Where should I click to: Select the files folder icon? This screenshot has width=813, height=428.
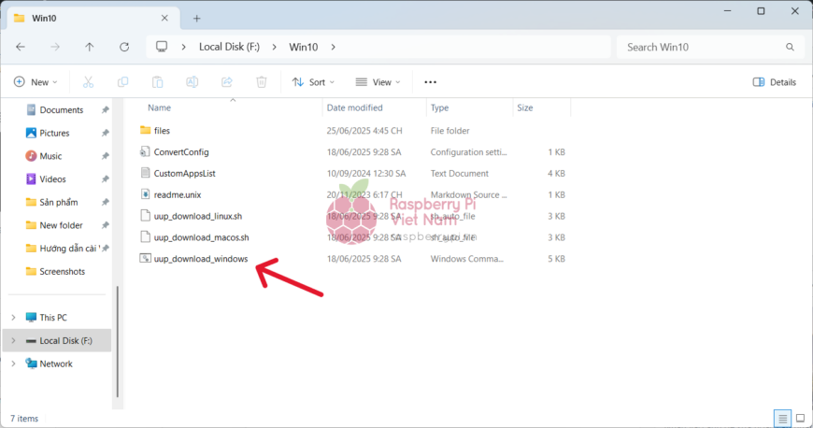pos(145,130)
